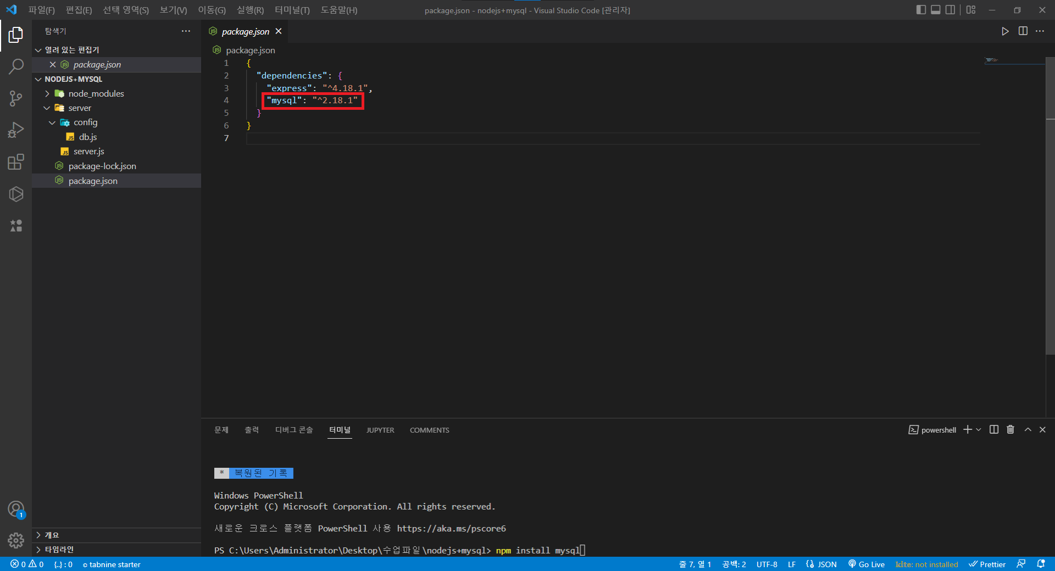This screenshot has height=571, width=1055.
Task: Switch to the Debug Console tab
Action: (294, 430)
